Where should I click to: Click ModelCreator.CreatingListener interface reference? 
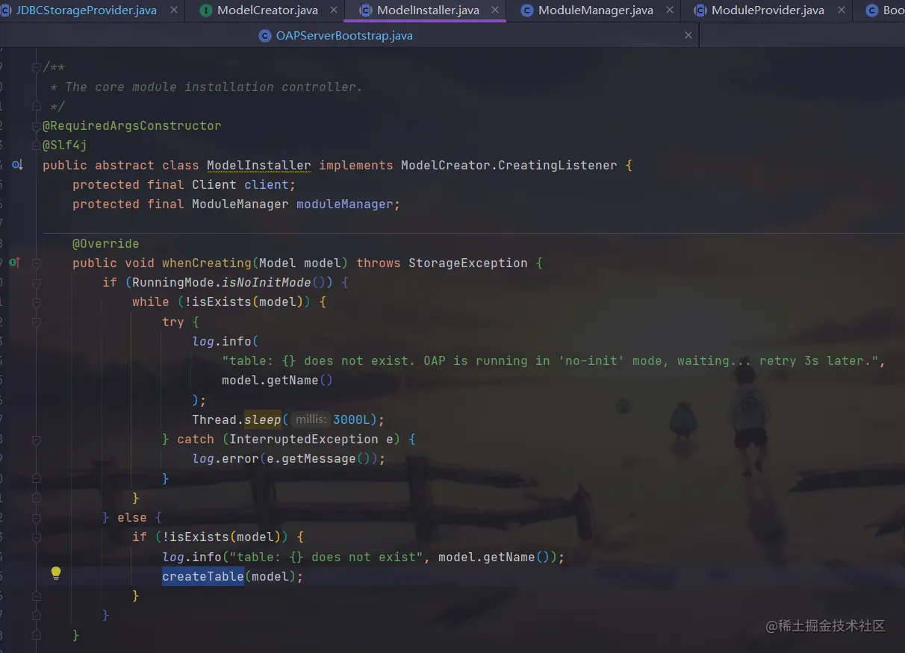(509, 165)
